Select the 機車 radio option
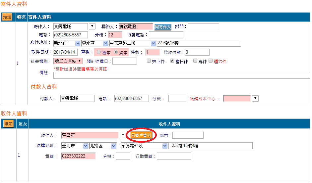 [x=99, y=52]
